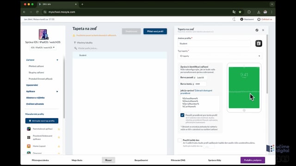Click the browser bookmark star icon

click(240, 12)
